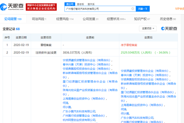Click the 3836.337万元 before value
This screenshot has height=123, width=184.
[x=77, y=53]
